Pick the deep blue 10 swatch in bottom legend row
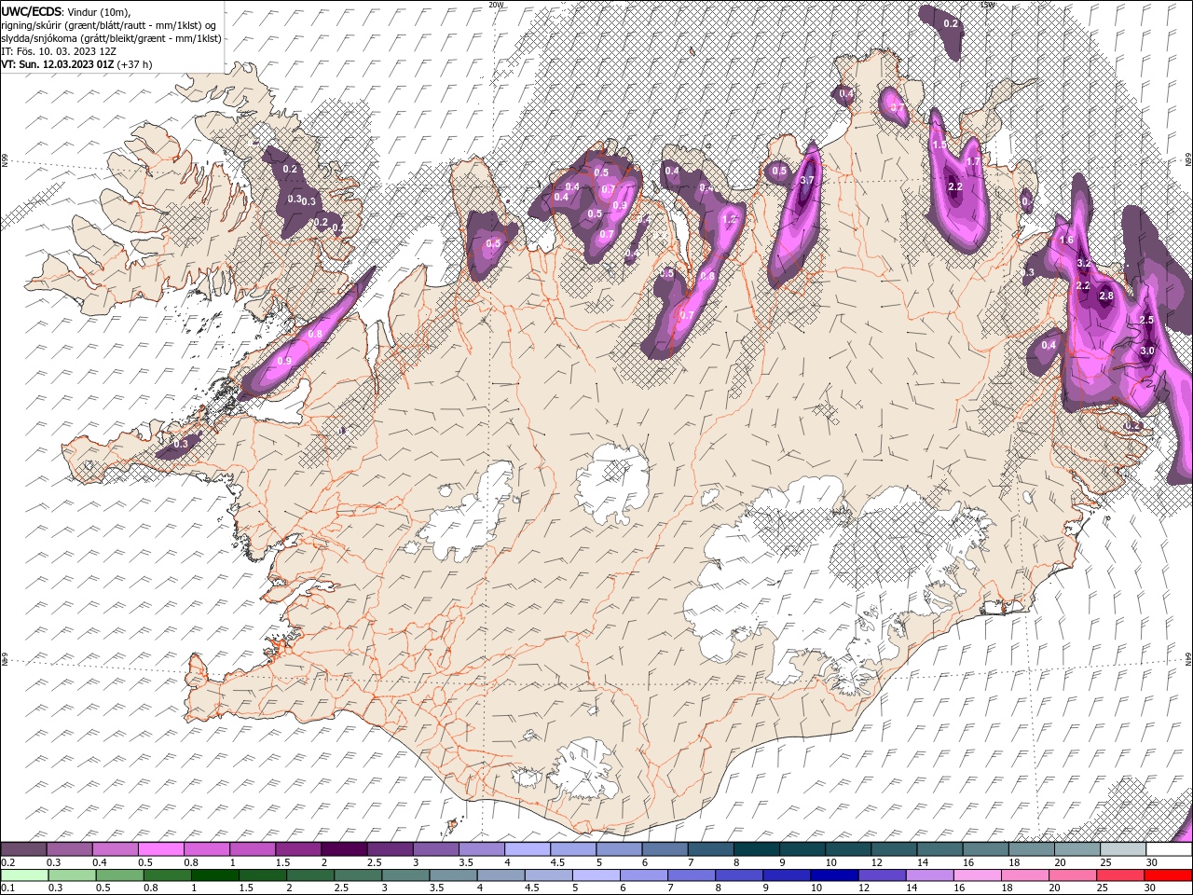Viewport: 1193px width, 895px height. coord(834,874)
